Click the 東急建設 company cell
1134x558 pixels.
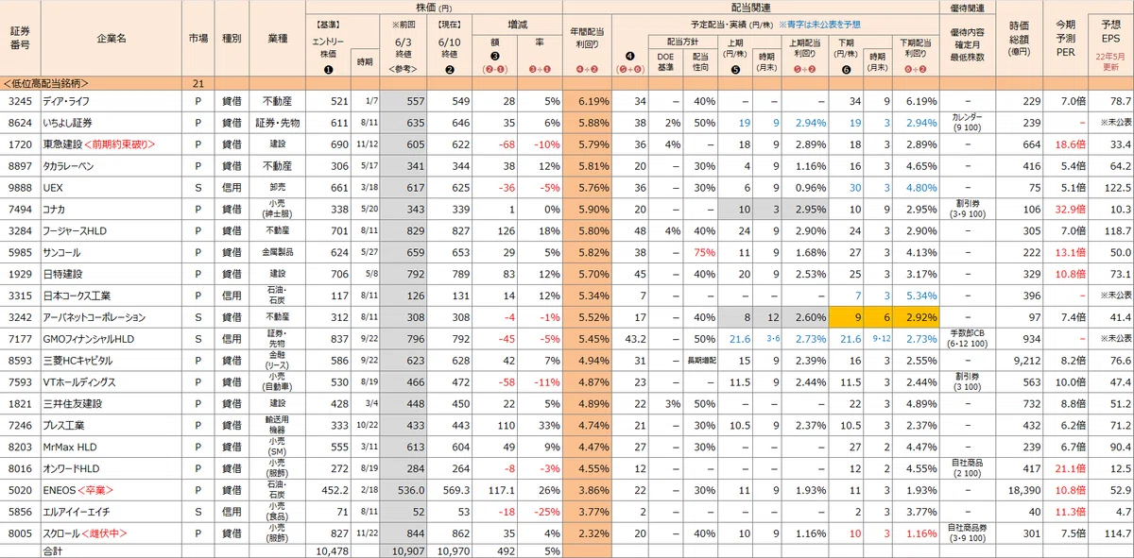point(111,144)
